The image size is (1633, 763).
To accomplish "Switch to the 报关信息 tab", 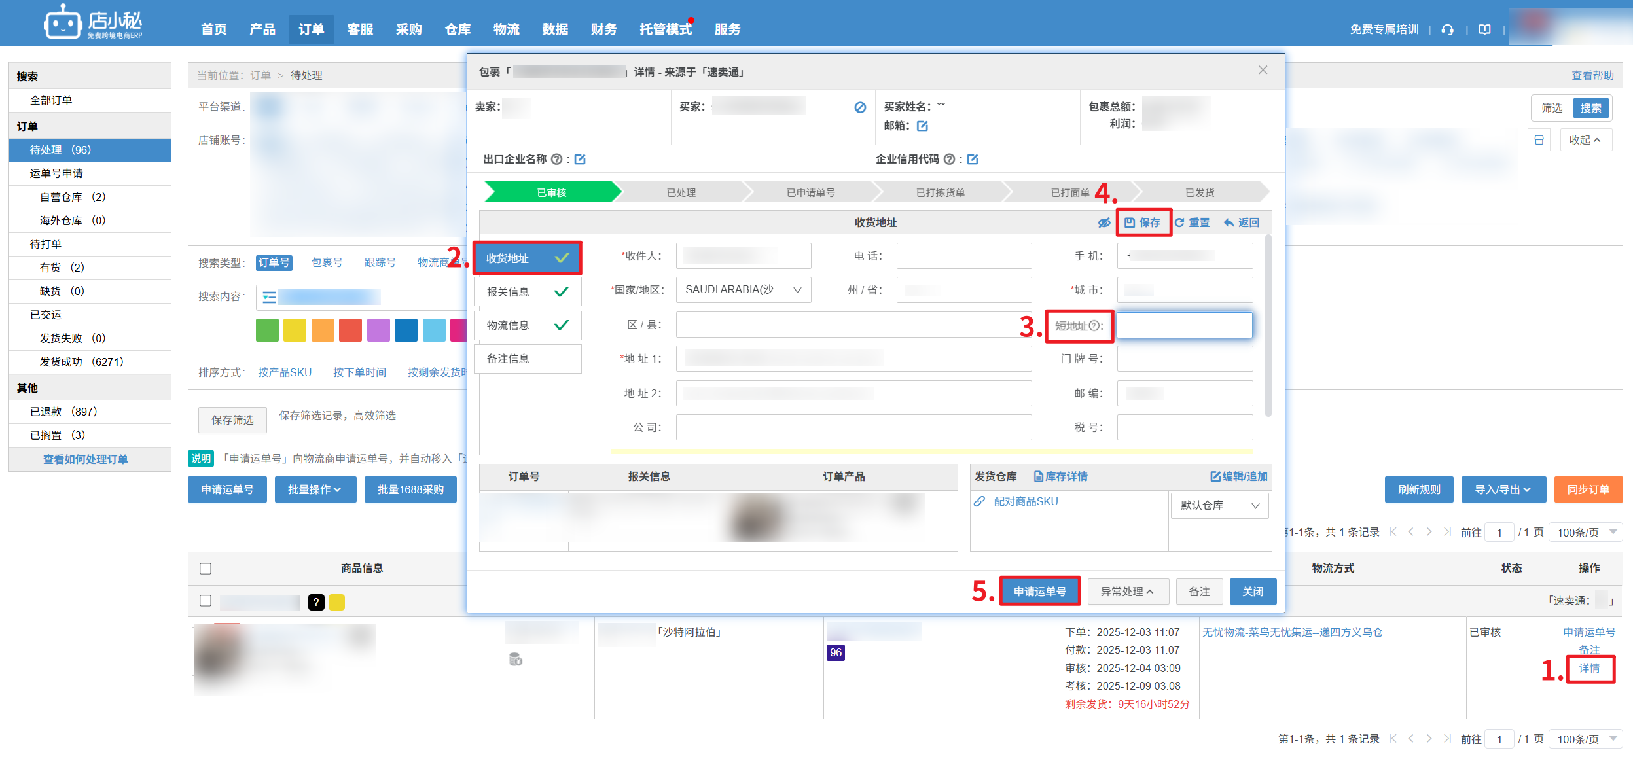I will [x=527, y=292].
